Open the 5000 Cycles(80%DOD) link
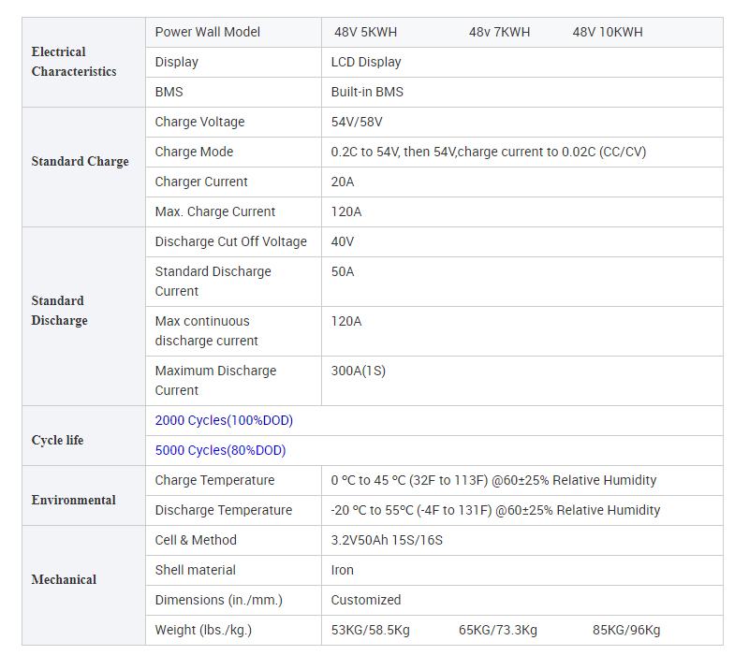 pos(220,450)
